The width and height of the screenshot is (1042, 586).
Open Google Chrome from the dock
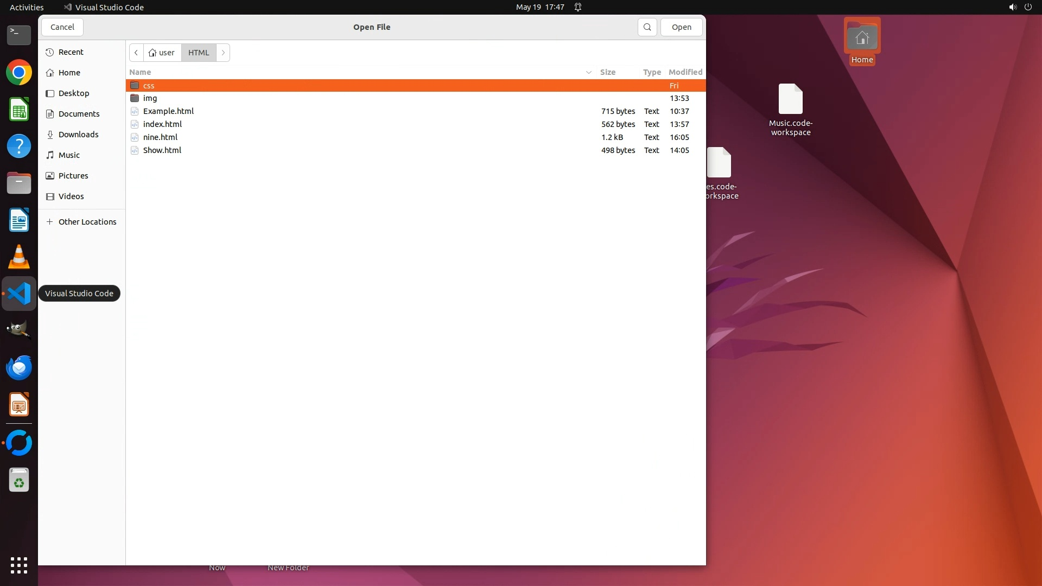pos(19,73)
